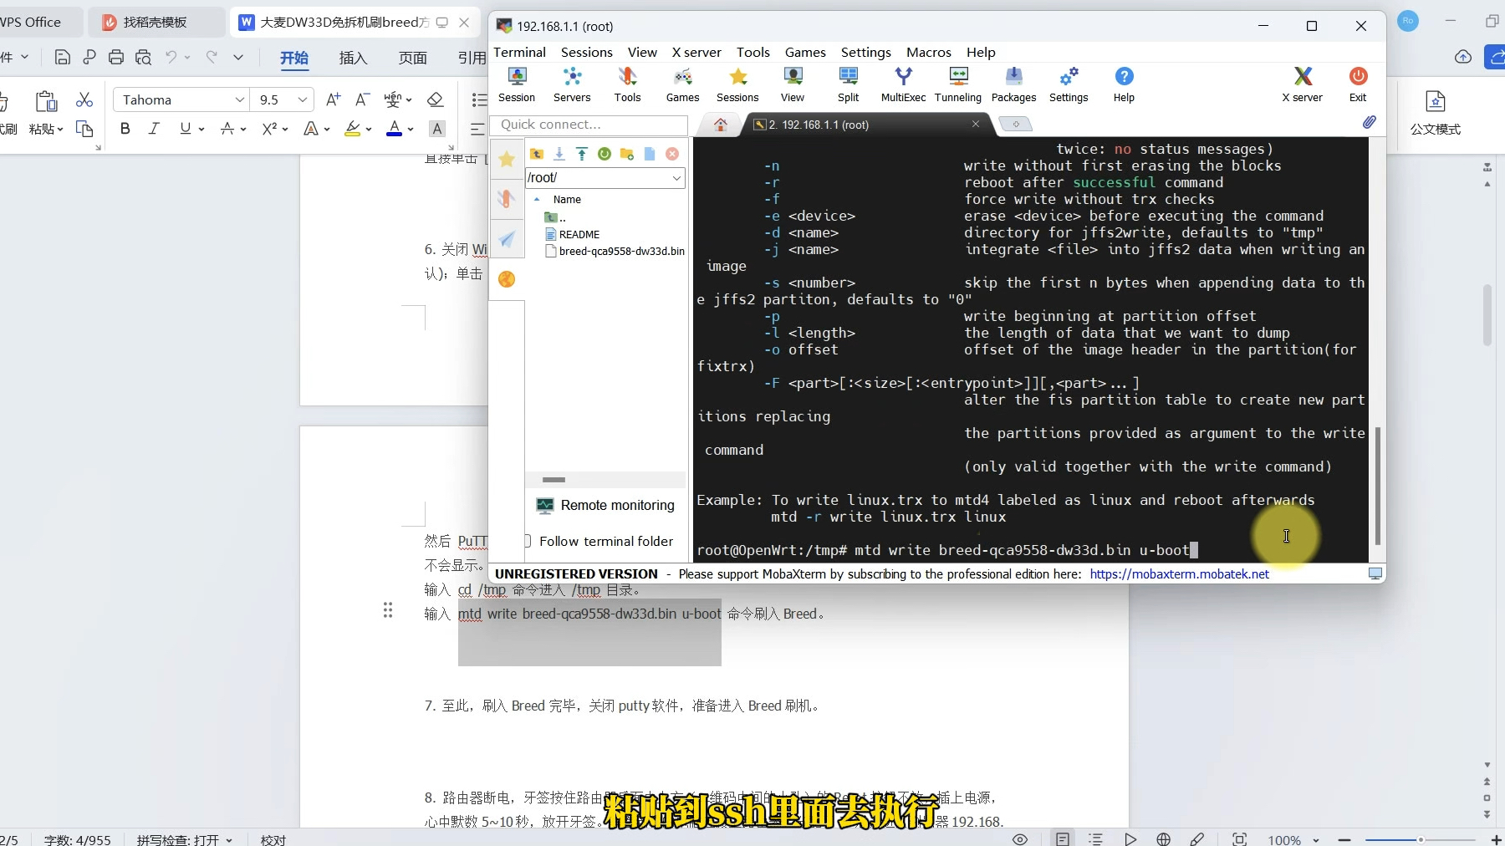Expand the WPS quick access more dropdown

click(238, 57)
